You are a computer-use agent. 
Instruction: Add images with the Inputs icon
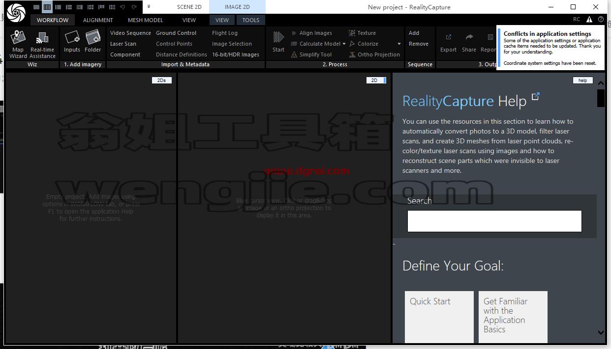click(72, 42)
